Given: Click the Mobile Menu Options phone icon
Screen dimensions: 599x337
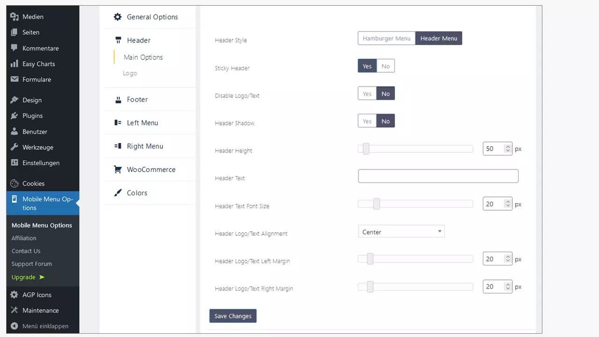Looking at the screenshot, I should [x=15, y=199].
